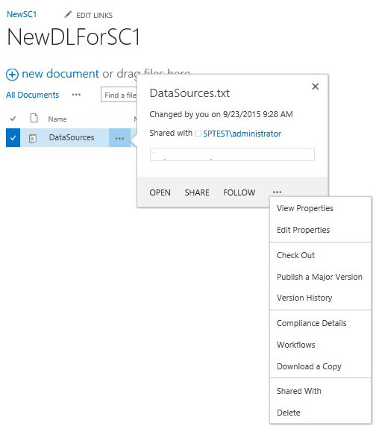This screenshot has width=379, height=429.
Task: Toggle the select-all checkmark in header
Action: coord(13,119)
